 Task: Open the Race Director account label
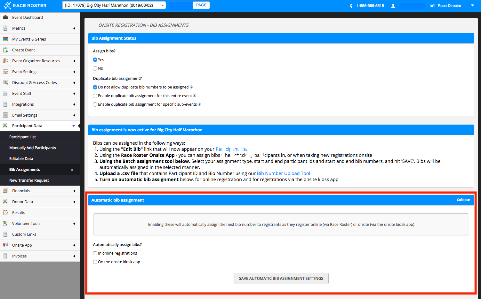449,6
